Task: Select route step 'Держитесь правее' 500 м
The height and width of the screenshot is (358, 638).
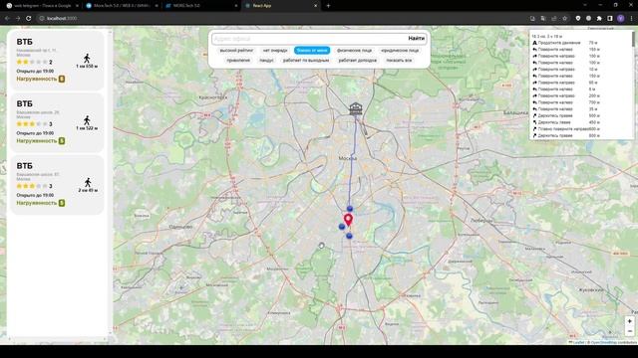Action: point(566,115)
